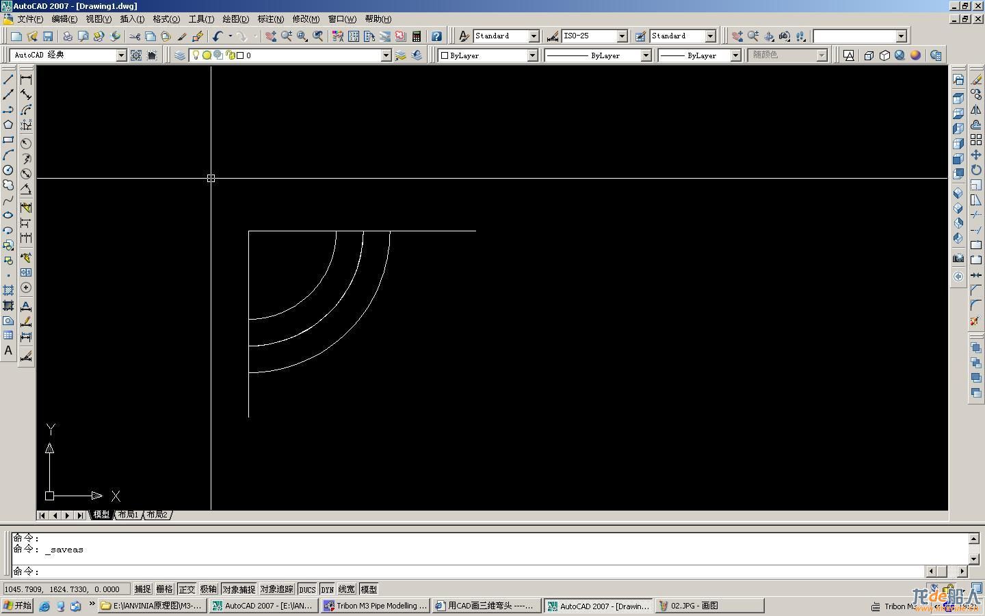
Task: Click the Help question mark icon
Action: (x=436, y=36)
